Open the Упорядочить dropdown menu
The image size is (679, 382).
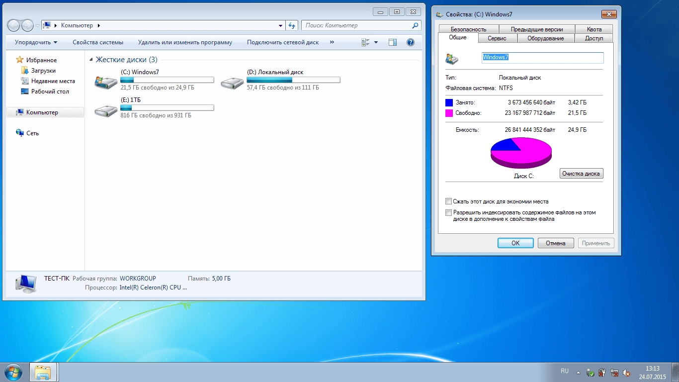click(x=36, y=42)
